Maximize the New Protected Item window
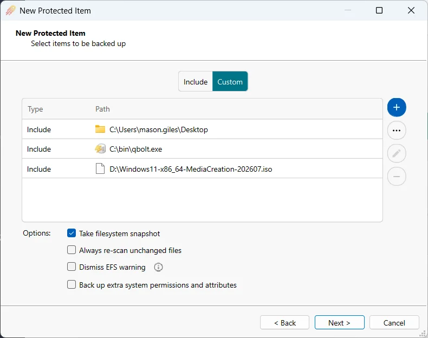The height and width of the screenshot is (338, 428). [x=379, y=10]
